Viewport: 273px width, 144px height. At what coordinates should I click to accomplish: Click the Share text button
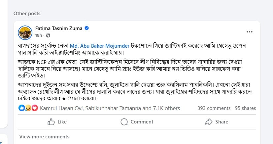click(222, 122)
